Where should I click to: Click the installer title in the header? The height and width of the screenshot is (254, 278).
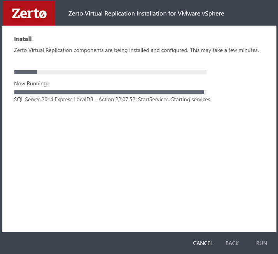(x=146, y=14)
